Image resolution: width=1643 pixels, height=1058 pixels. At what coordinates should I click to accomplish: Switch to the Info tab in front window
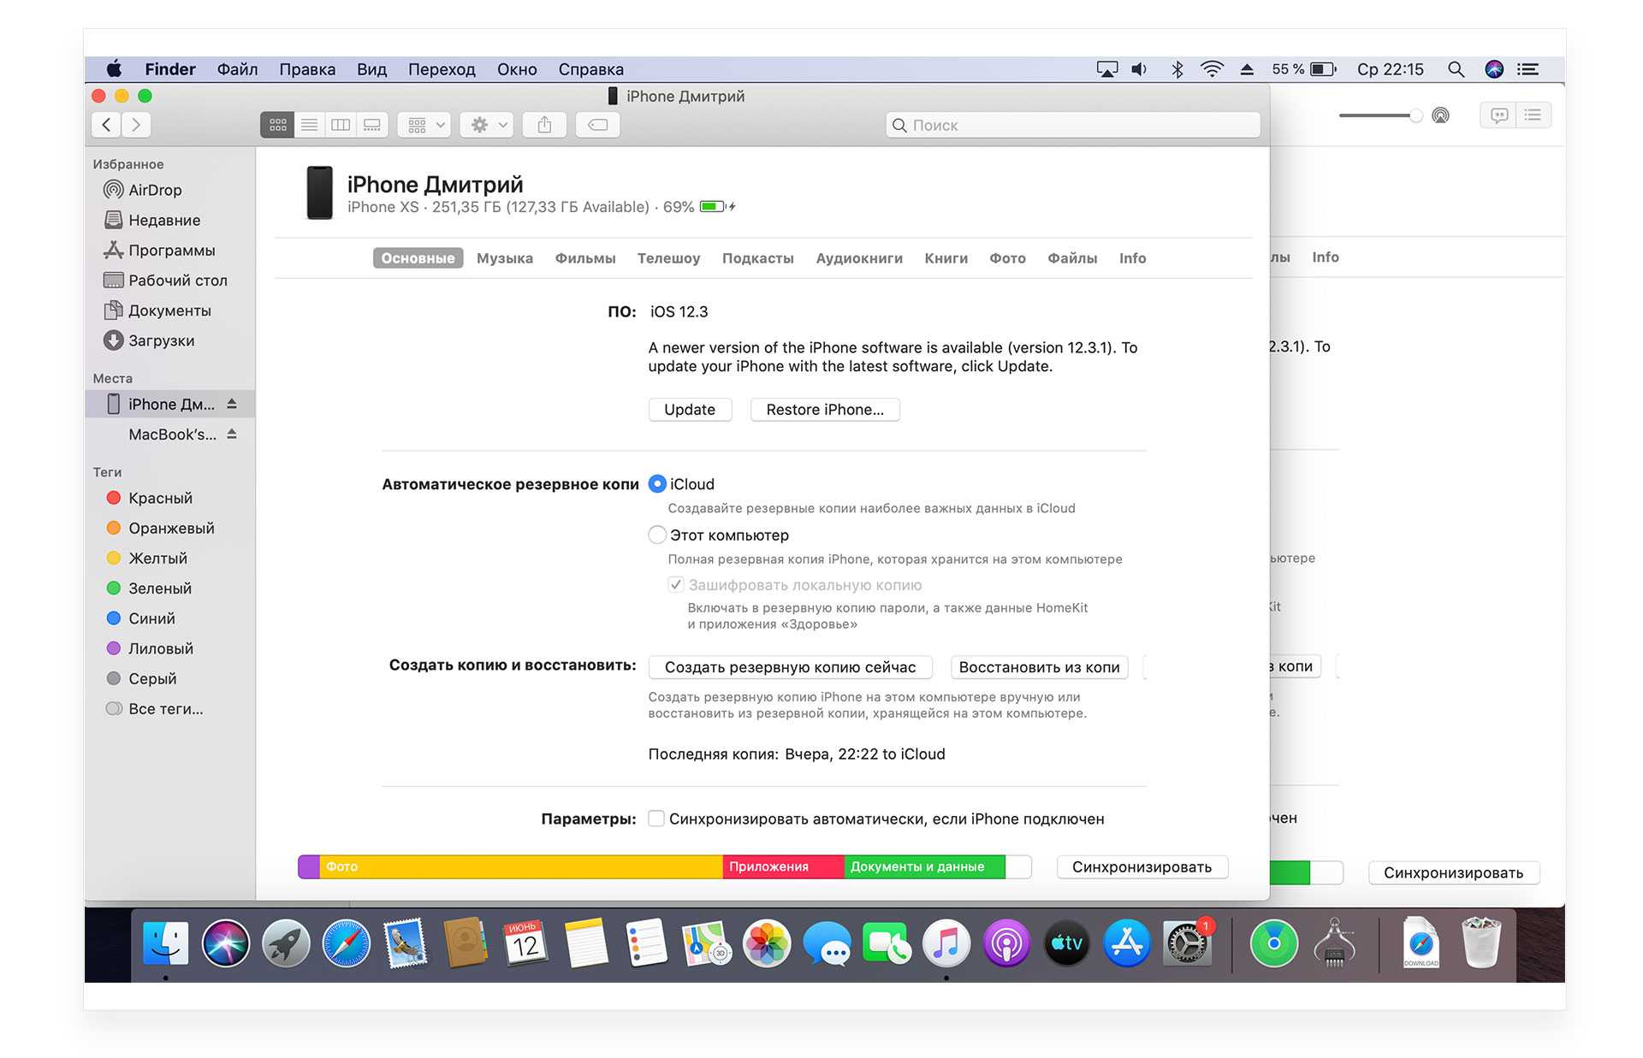(1132, 258)
